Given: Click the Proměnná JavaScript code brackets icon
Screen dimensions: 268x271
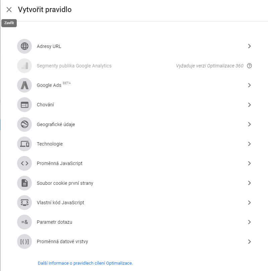Looking at the screenshot, I should (x=24, y=163).
